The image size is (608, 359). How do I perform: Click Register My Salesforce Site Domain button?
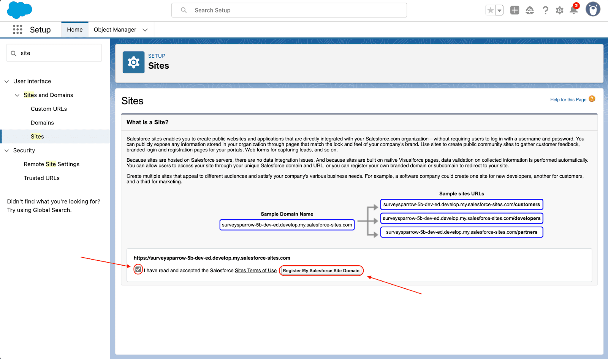(x=321, y=271)
